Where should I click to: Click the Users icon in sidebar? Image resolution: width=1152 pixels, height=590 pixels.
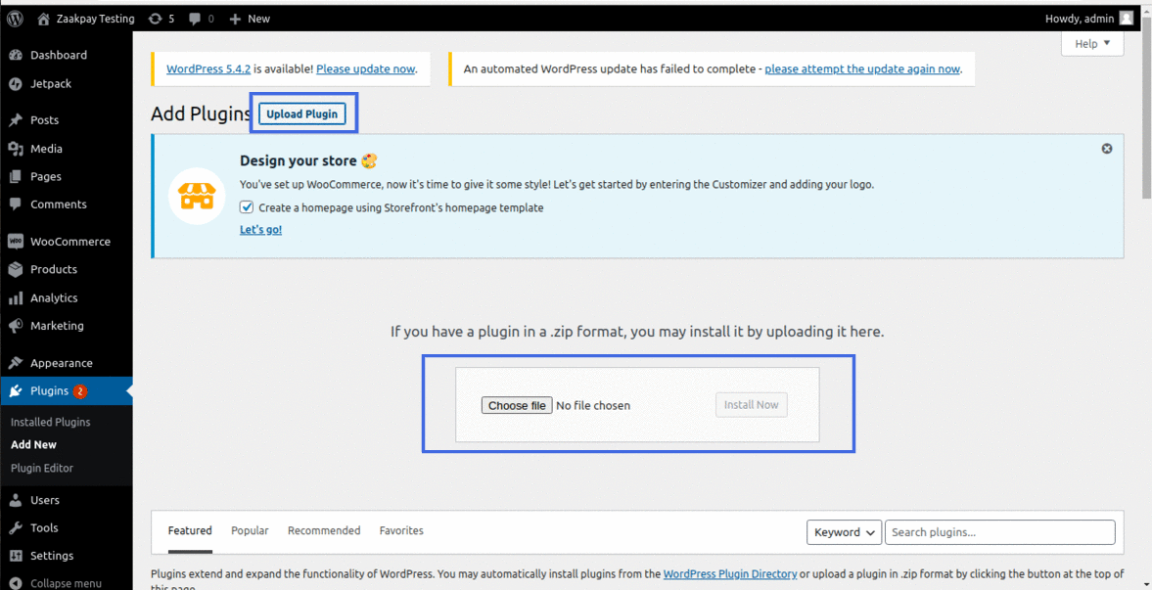pyautogui.click(x=16, y=500)
